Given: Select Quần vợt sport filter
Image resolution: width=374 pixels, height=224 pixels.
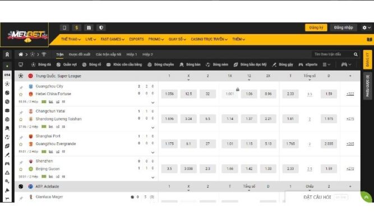Looking at the screenshot, I should [x=67, y=64].
